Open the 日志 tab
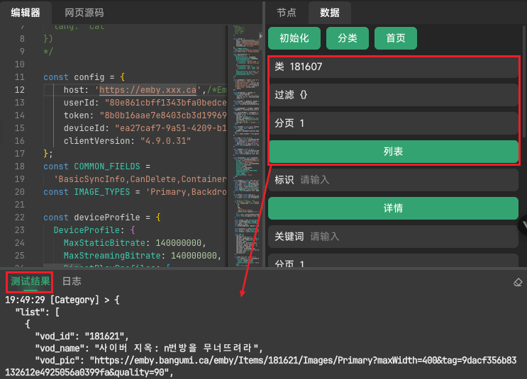This screenshot has height=379, width=527. point(72,281)
